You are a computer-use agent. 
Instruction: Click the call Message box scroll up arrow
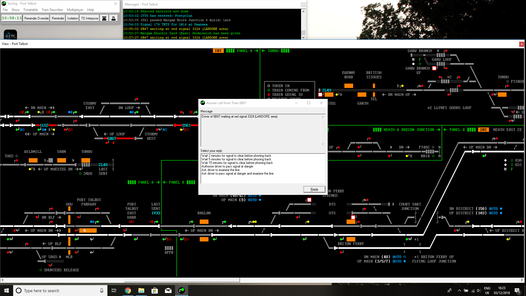(x=323, y=117)
